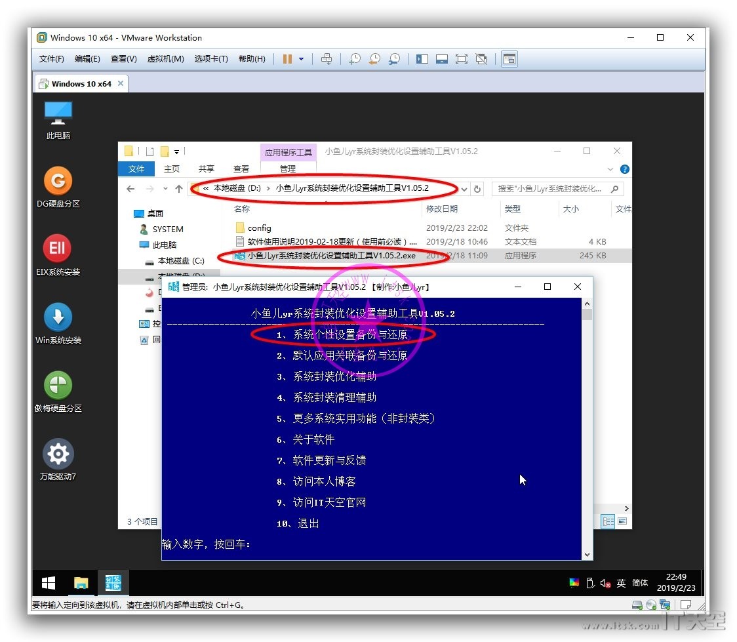The height and width of the screenshot is (642, 737).
Task: Open the Windows Start button in VM
Action: tap(49, 583)
